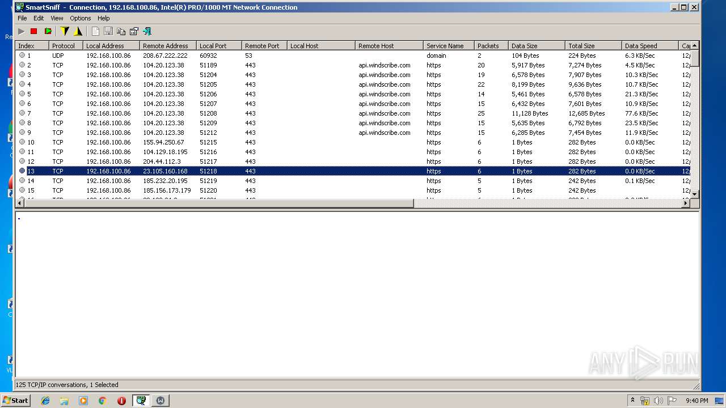The width and height of the screenshot is (726, 408).
Task: Open Windows Explorer folder in taskbar
Action: tap(64, 401)
